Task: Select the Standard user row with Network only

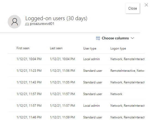Action: click(76, 94)
